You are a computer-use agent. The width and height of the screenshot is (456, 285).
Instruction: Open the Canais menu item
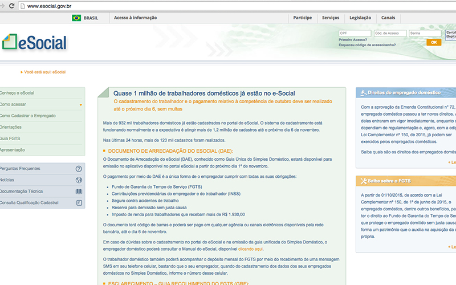click(x=388, y=18)
